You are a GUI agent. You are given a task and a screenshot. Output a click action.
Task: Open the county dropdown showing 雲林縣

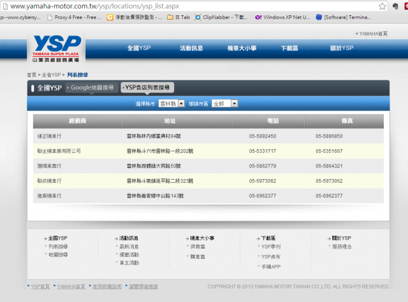coord(171,103)
